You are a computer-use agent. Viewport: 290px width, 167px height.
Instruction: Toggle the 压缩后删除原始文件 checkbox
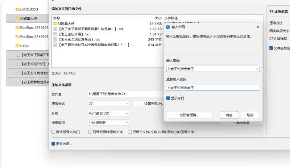[x=90, y=132]
